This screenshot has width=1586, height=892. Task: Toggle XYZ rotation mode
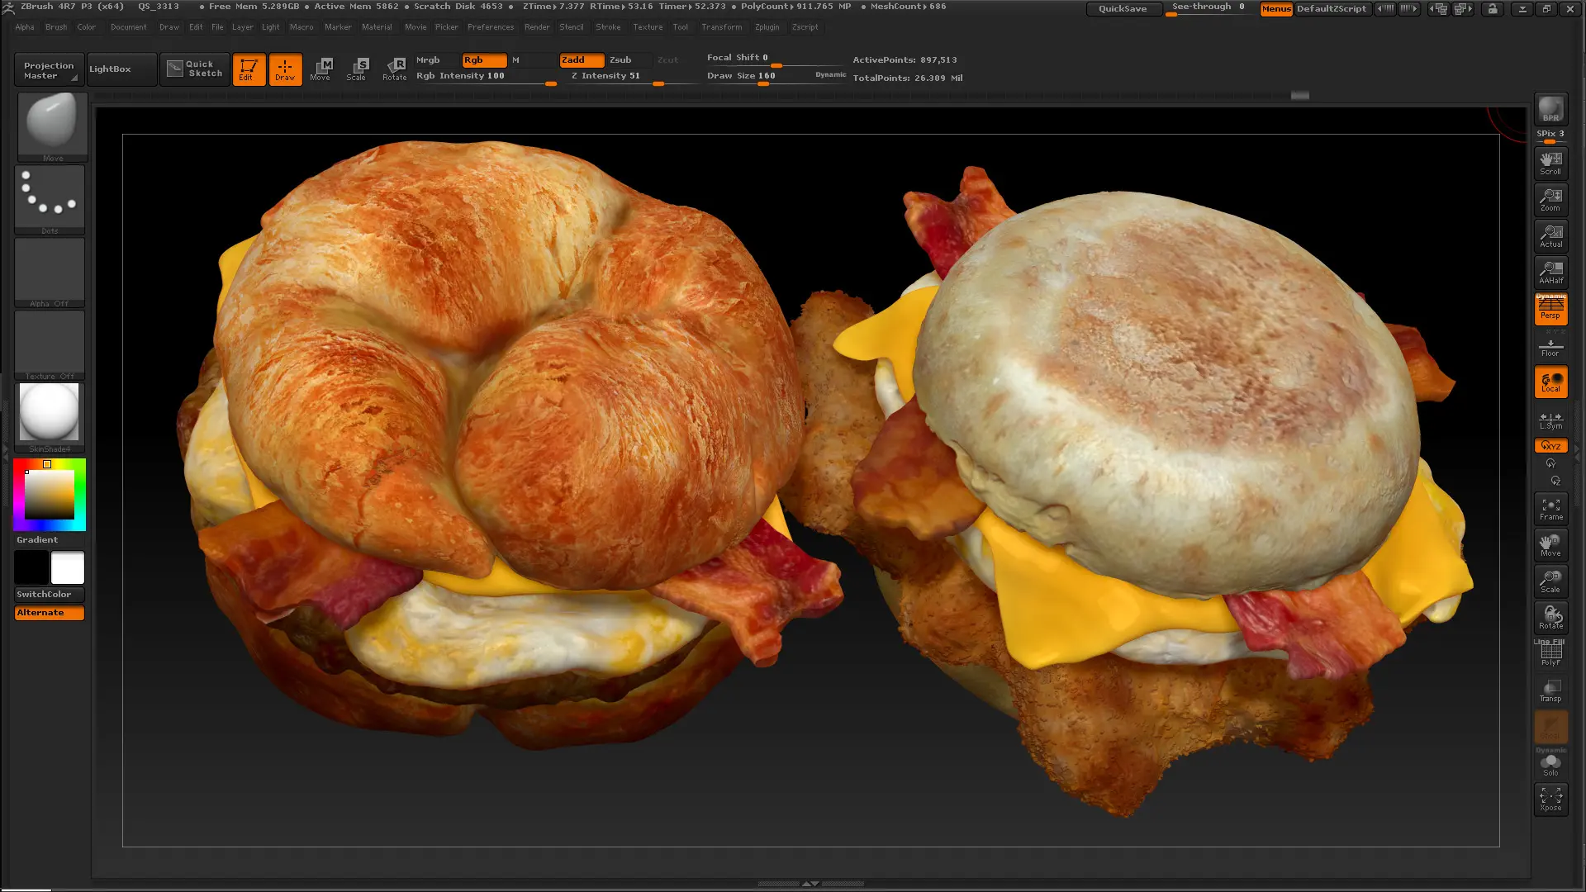tap(1550, 446)
